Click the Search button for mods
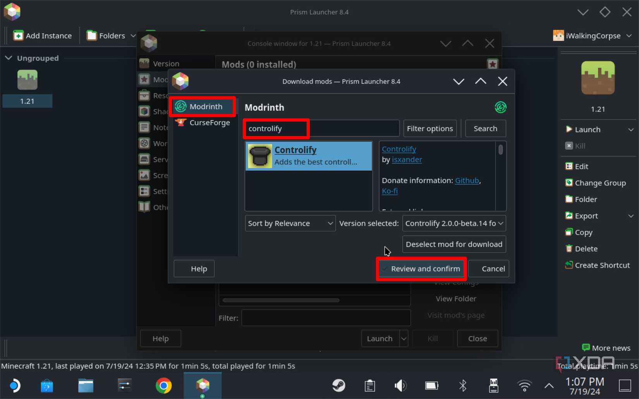Image resolution: width=639 pixels, height=399 pixels. tap(485, 128)
